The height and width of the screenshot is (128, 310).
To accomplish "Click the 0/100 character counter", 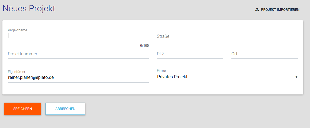I will click(x=144, y=46).
